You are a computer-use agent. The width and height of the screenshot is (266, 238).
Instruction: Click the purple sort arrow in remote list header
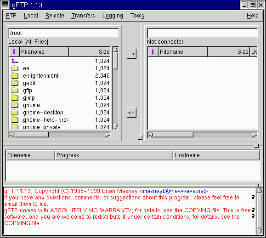(153, 52)
